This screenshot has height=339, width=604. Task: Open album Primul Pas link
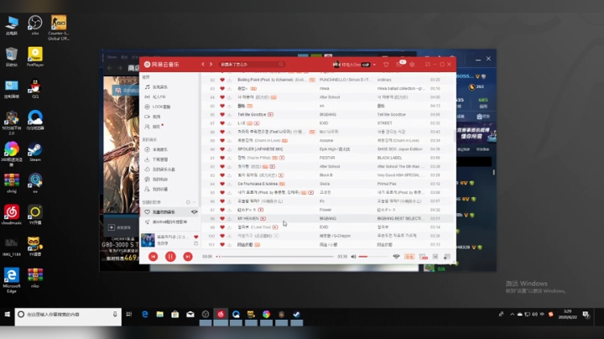pos(387,184)
